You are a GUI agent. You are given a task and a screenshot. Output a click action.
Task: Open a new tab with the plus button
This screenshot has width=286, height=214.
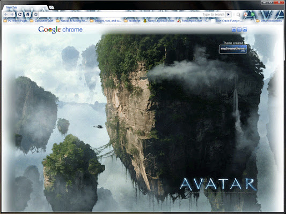[52, 7]
